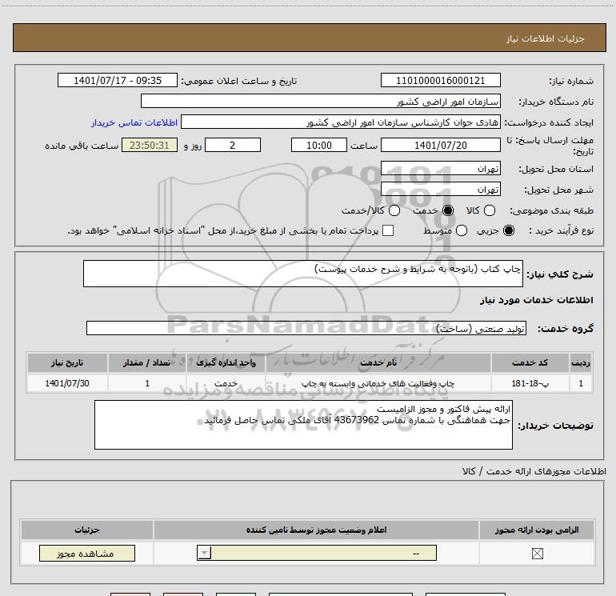
Task: Click the اطلاعات مجوزهای ارائه خدمت / کالا heading
Action: click(x=534, y=471)
